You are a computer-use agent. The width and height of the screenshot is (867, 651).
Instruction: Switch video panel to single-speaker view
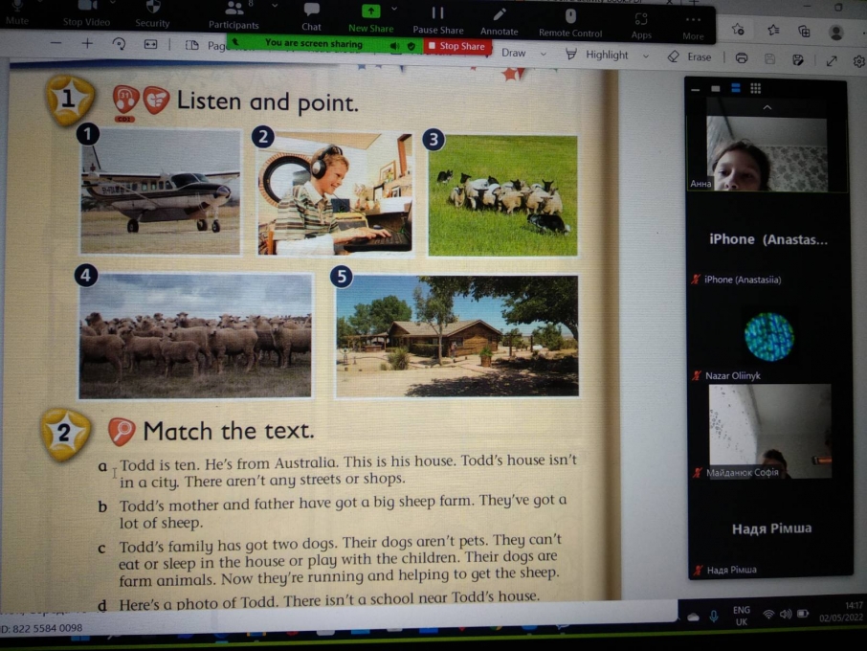click(x=716, y=88)
